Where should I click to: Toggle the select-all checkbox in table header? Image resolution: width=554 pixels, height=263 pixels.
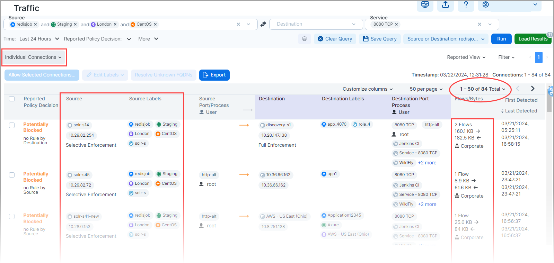tap(12, 99)
